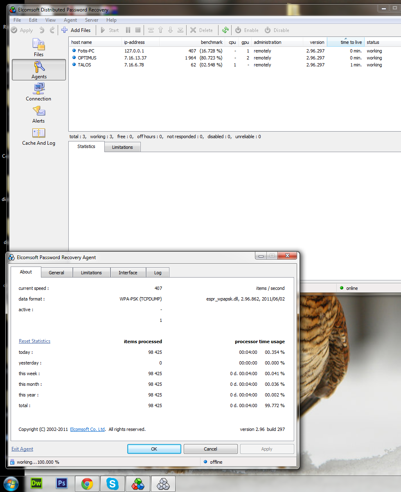Open the Agent menu
The image size is (401, 492).
(x=70, y=20)
